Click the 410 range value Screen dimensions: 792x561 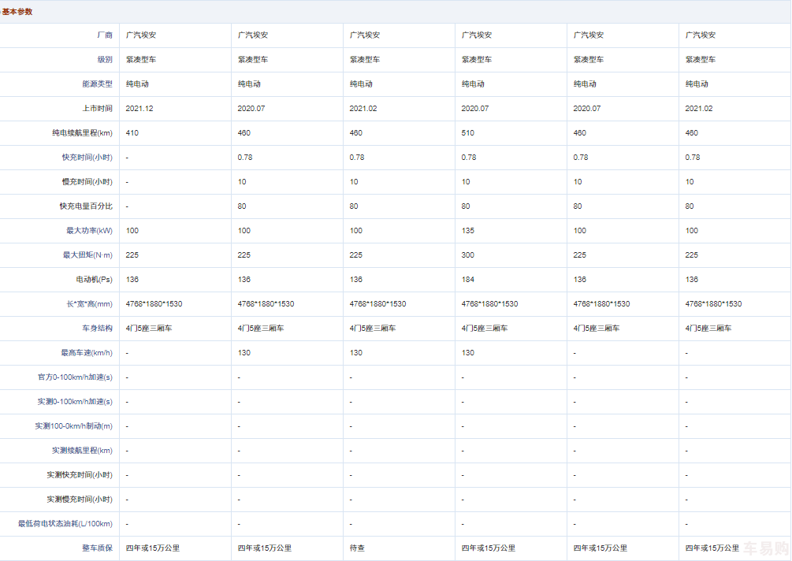pos(132,133)
